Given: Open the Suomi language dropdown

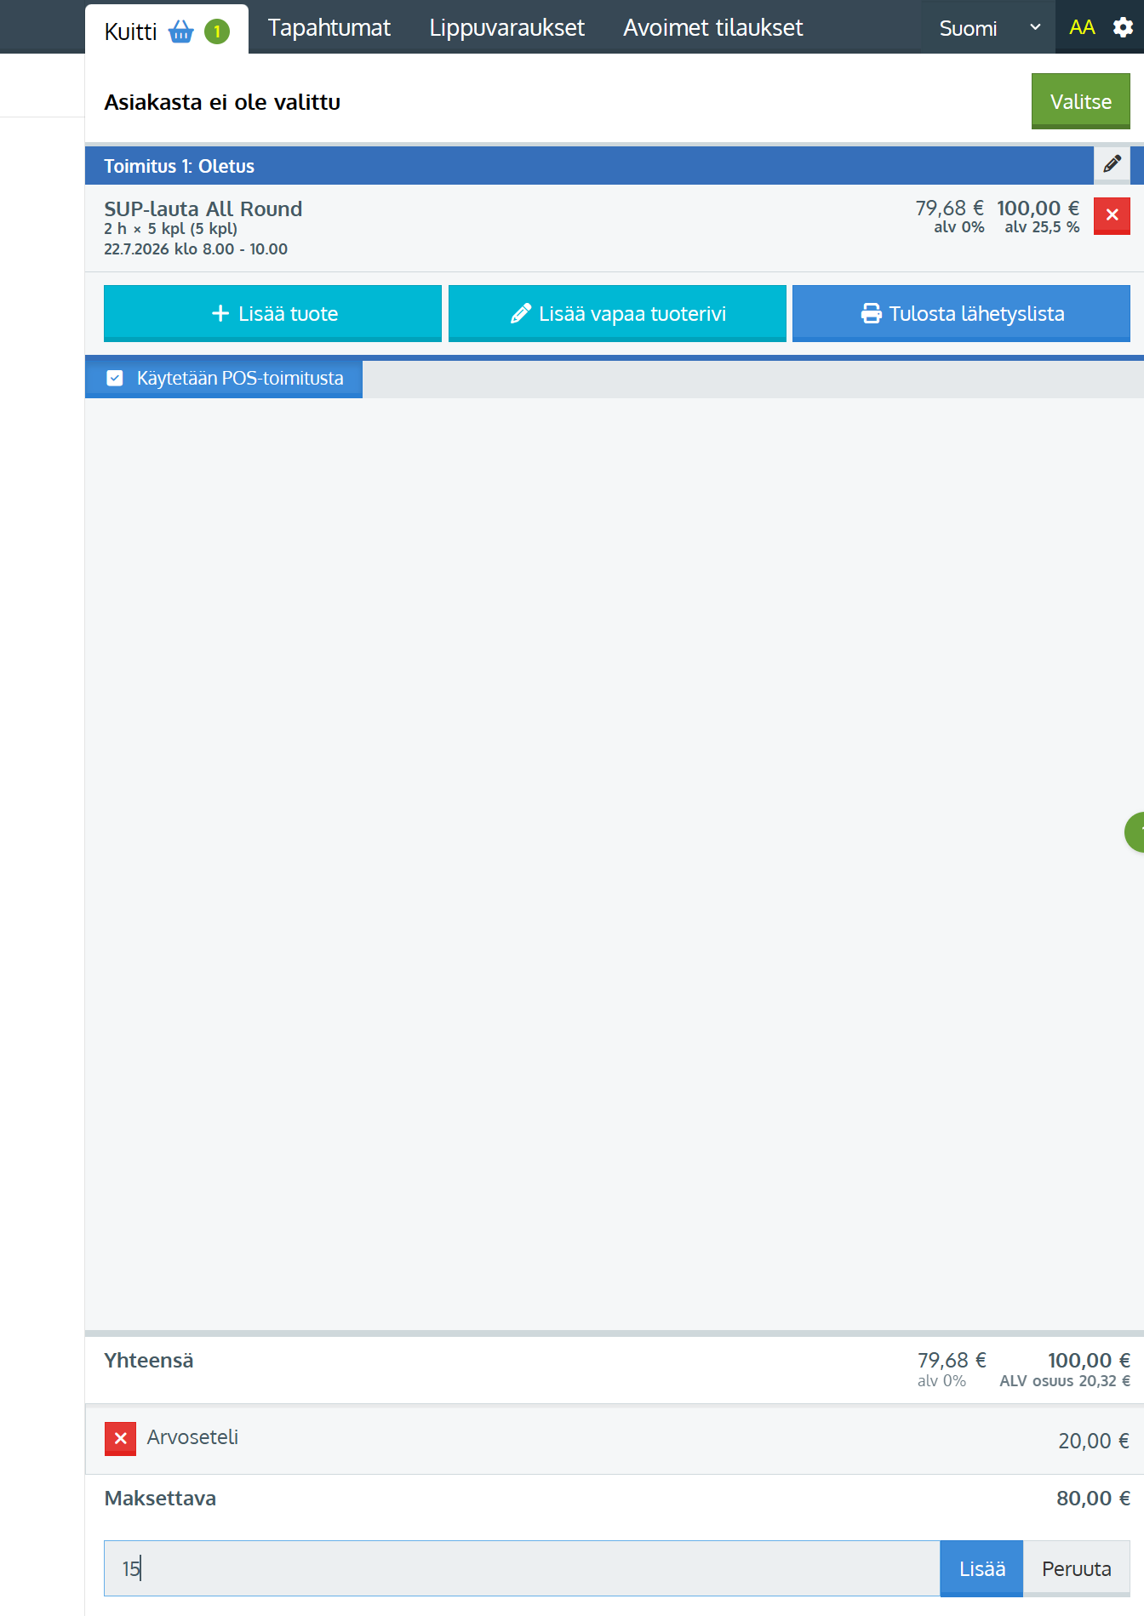Looking at the screenshot, I should tap(988, 28).
